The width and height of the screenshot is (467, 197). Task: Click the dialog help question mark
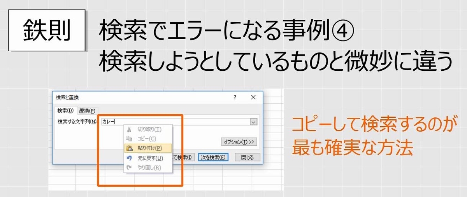[x=235, y=98]
